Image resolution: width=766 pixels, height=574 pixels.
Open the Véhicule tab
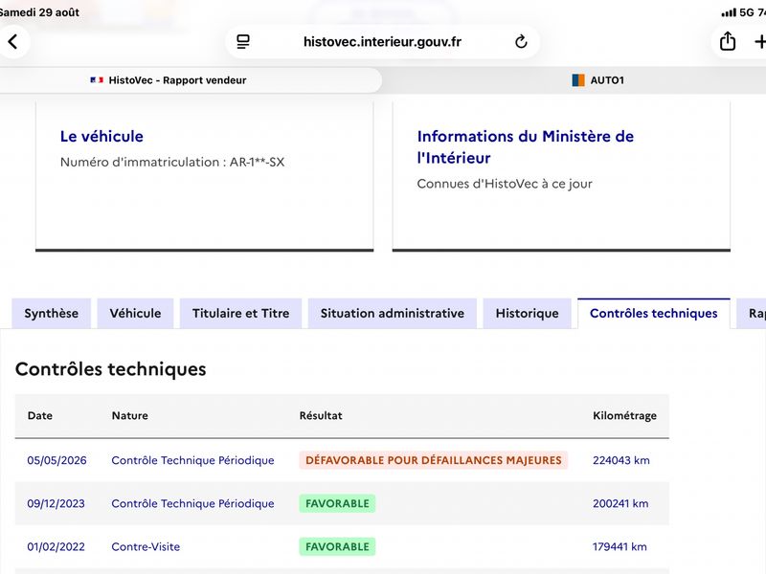pyautogui.click(x=135, y=314)
